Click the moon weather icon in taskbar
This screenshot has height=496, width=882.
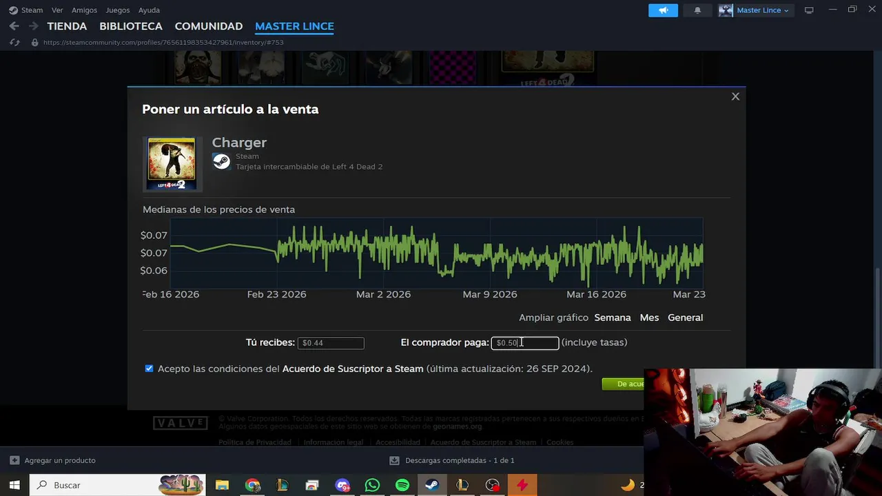(627, 485)
